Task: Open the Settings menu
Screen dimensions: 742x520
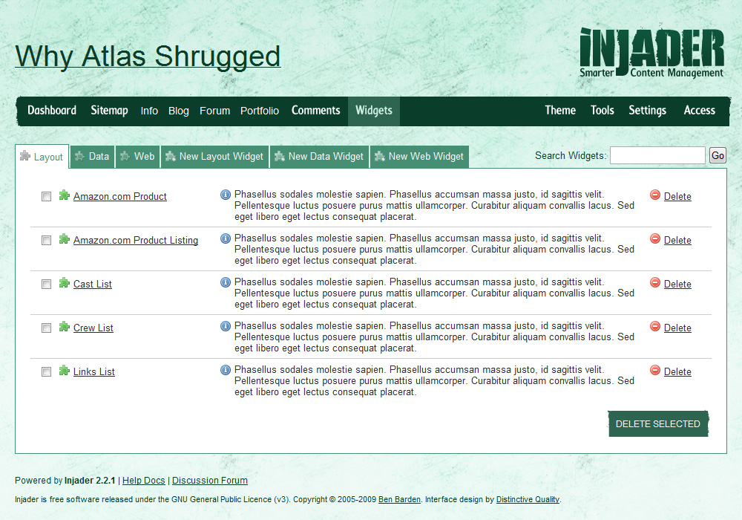Action: point(647,111)
